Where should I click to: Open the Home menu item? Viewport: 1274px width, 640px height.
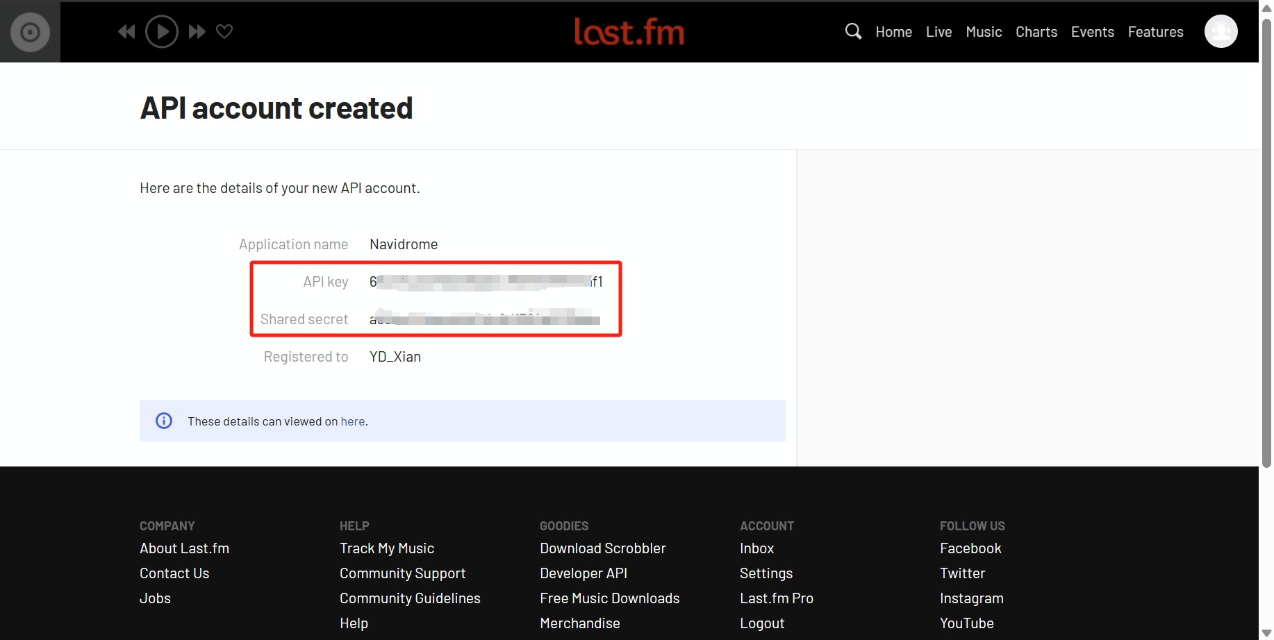pos(893,32)
